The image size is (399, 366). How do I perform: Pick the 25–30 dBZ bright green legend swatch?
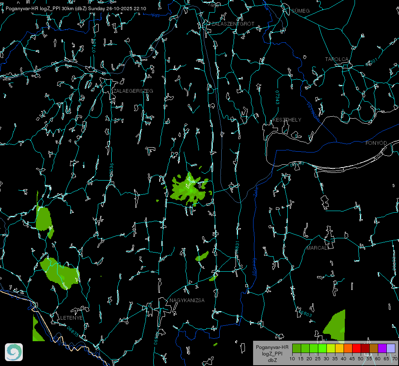pos(322,348)
